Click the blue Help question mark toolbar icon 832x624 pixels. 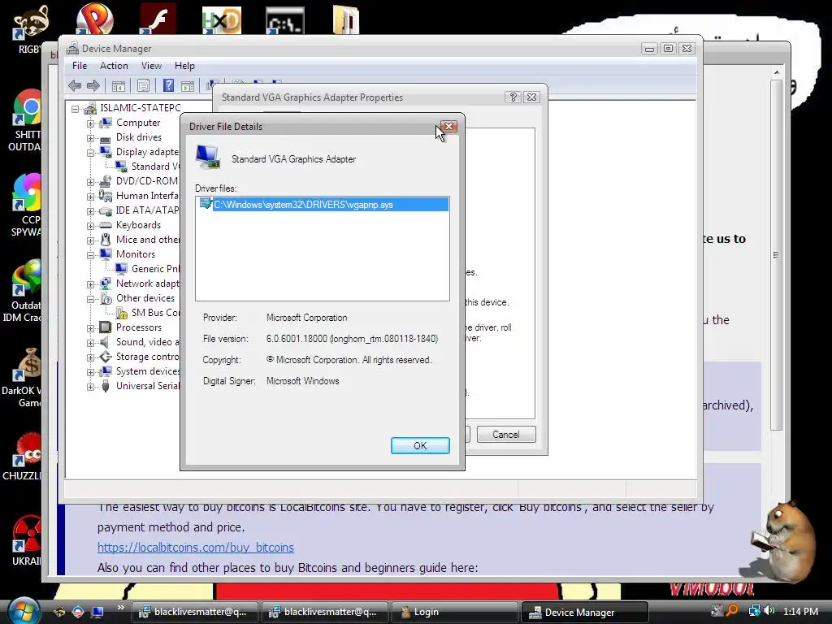click(x=168, y=85)
